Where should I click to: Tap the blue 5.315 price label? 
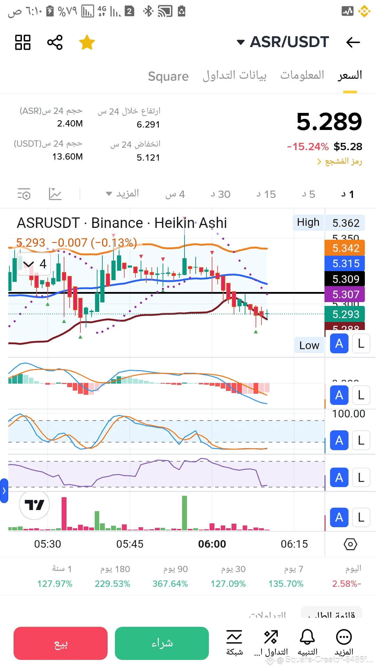click(x=345, y=263)
